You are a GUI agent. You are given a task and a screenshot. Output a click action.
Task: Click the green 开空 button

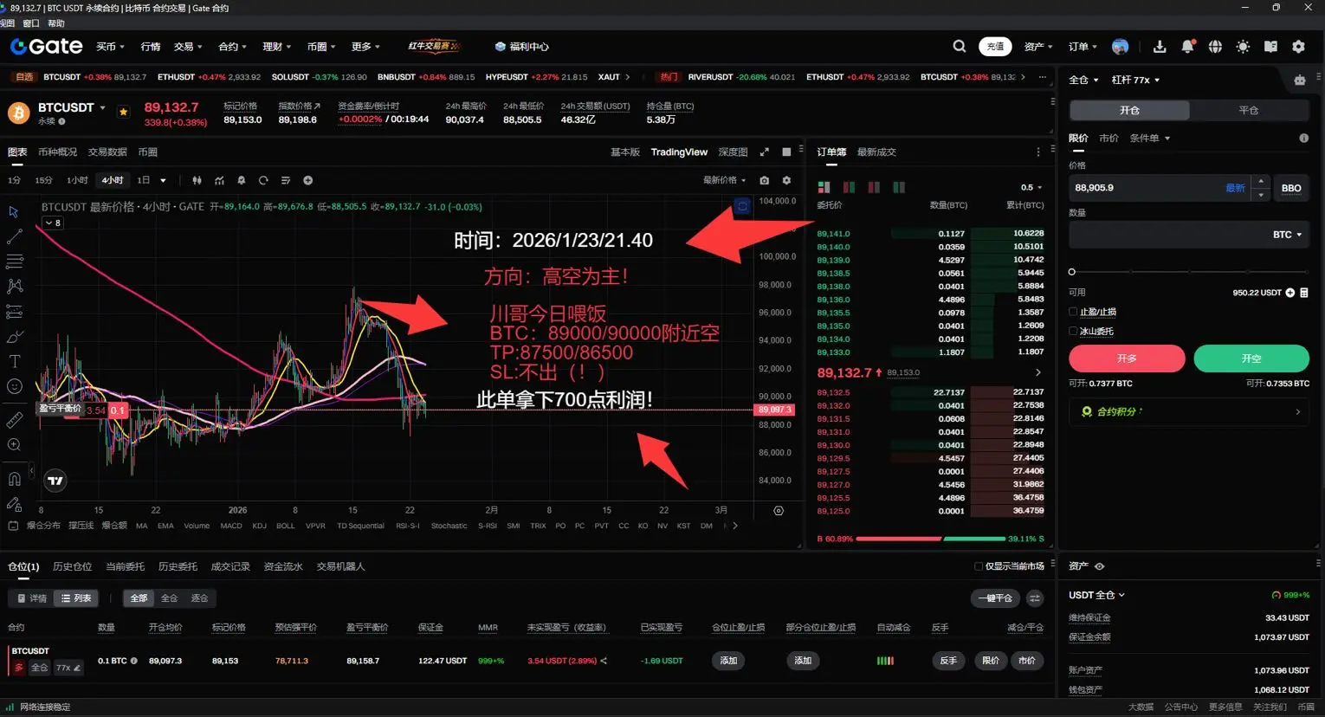1251,358
